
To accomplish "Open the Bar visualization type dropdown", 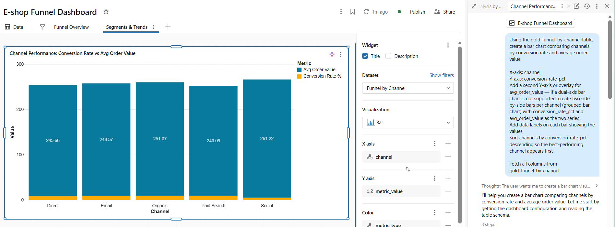I will coord(408,123).
